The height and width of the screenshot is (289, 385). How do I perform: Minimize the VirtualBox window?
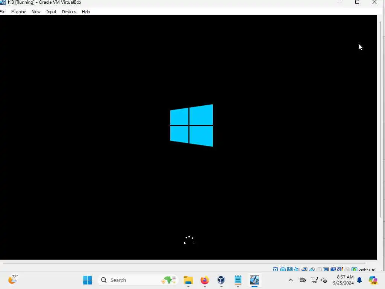tap(340, 2)
